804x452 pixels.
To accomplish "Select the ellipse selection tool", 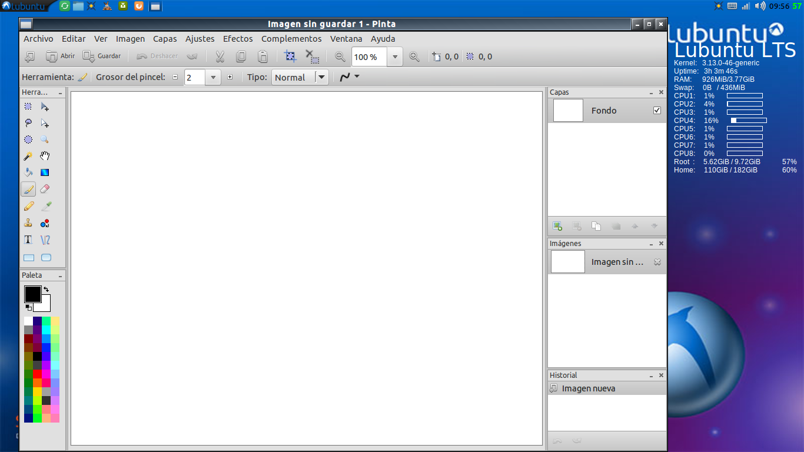I will pyautogui.click(x=28, y=139).
